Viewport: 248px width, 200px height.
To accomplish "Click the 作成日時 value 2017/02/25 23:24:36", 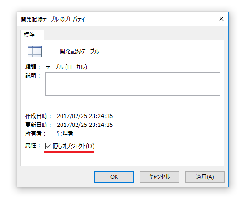I will coord(85,116).
